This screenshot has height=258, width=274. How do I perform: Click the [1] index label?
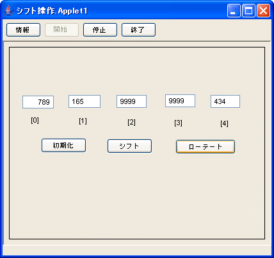83,121
